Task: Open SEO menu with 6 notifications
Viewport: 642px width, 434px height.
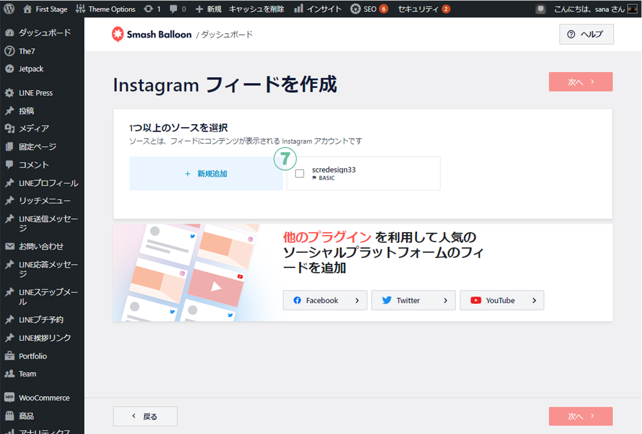Action: point(369,9)
